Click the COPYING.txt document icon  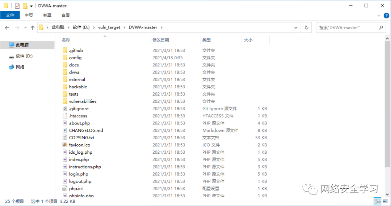pyautogui.click(x=65, y=137)
